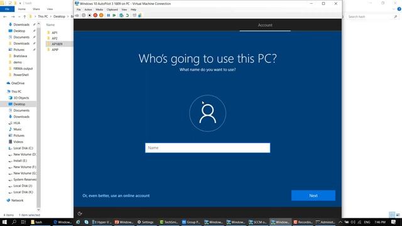Select the Account tab in setup header

(x=265, y=25)
